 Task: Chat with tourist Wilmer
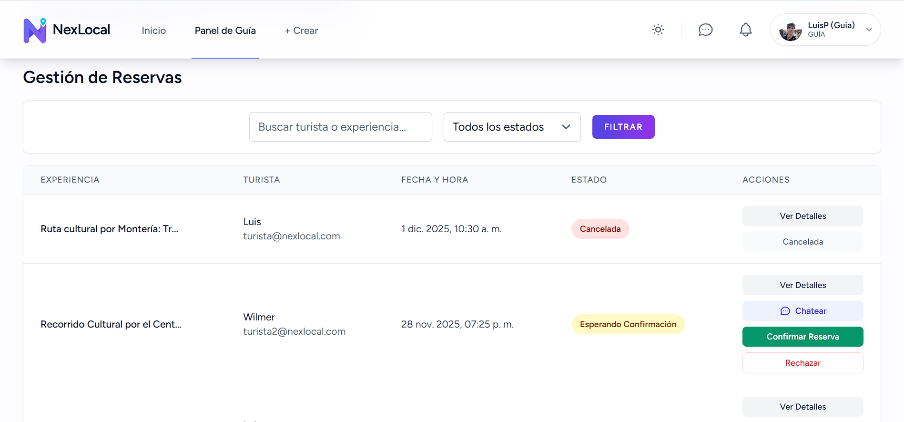(802, 311)
